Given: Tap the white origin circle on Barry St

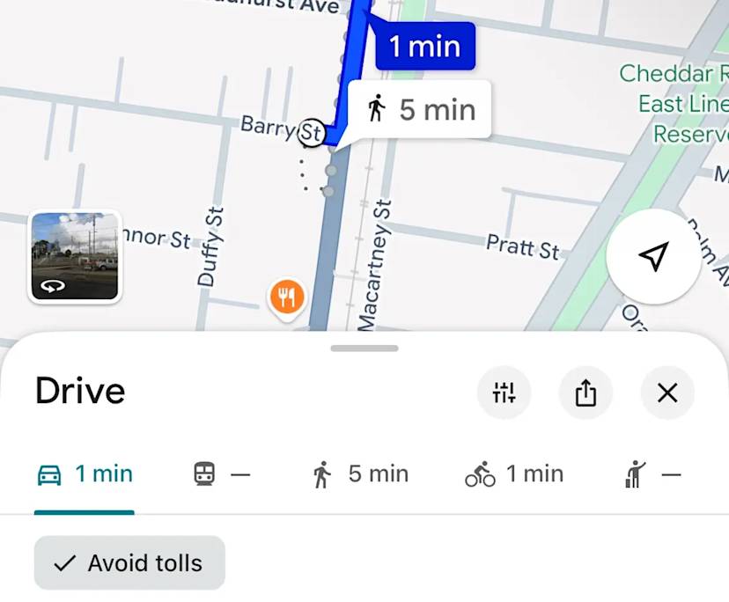Looking at the screenshot, I should [x=311, y=133].
